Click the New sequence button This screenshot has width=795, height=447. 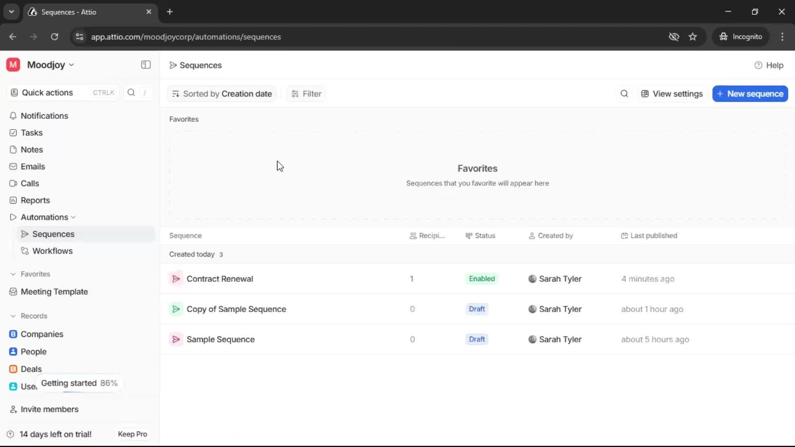click(x=750, y=94)
